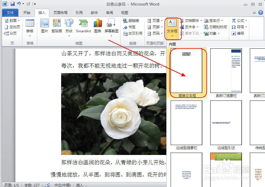This screenshot has height=187, width=265.
Task: Insert an equation with 公式
Action: (x=239, y=20)
